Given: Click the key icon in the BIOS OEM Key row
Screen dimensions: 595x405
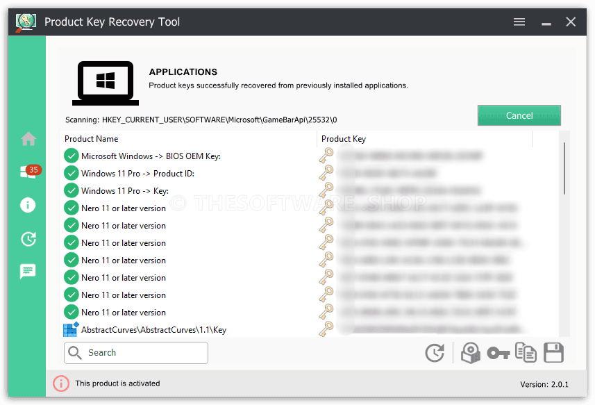Looking at the screenshot, I should [326, 156].
